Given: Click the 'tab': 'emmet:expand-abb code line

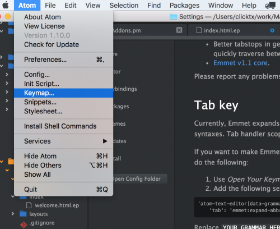Looking at the screenshot, I should click(245, 210).
